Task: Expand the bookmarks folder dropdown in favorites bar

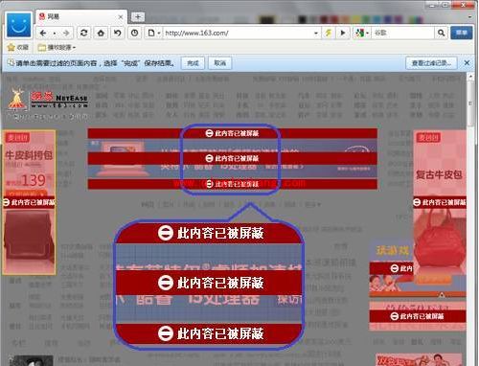Action: (57, 47)
